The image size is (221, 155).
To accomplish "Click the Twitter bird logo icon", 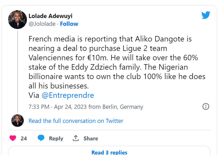I will pyautogui.click(x=206, y=15).
